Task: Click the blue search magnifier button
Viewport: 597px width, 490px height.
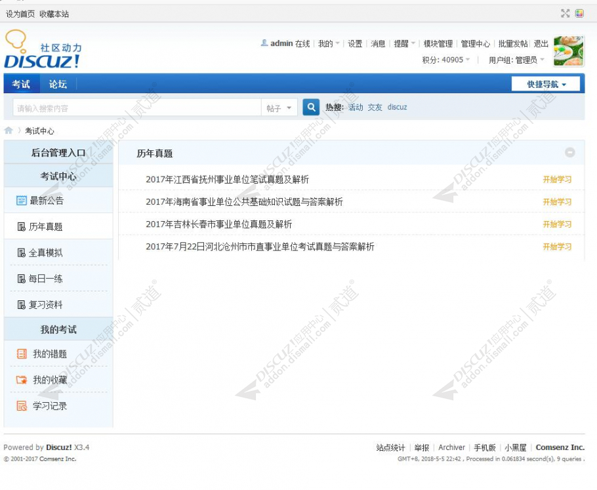Action: pos(311,107)
